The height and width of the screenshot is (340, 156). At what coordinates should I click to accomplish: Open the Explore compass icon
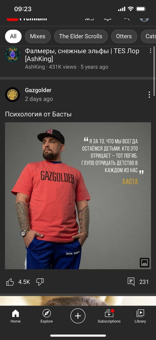[x=46, y=313]
